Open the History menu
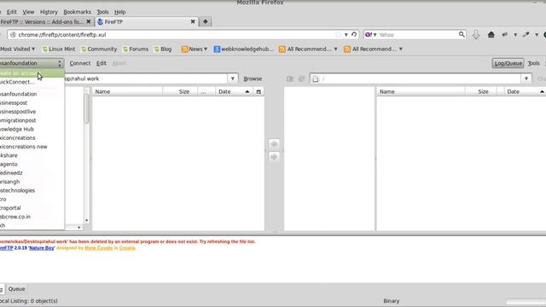This screenshot has width=546, height=307. pos(49,12)
